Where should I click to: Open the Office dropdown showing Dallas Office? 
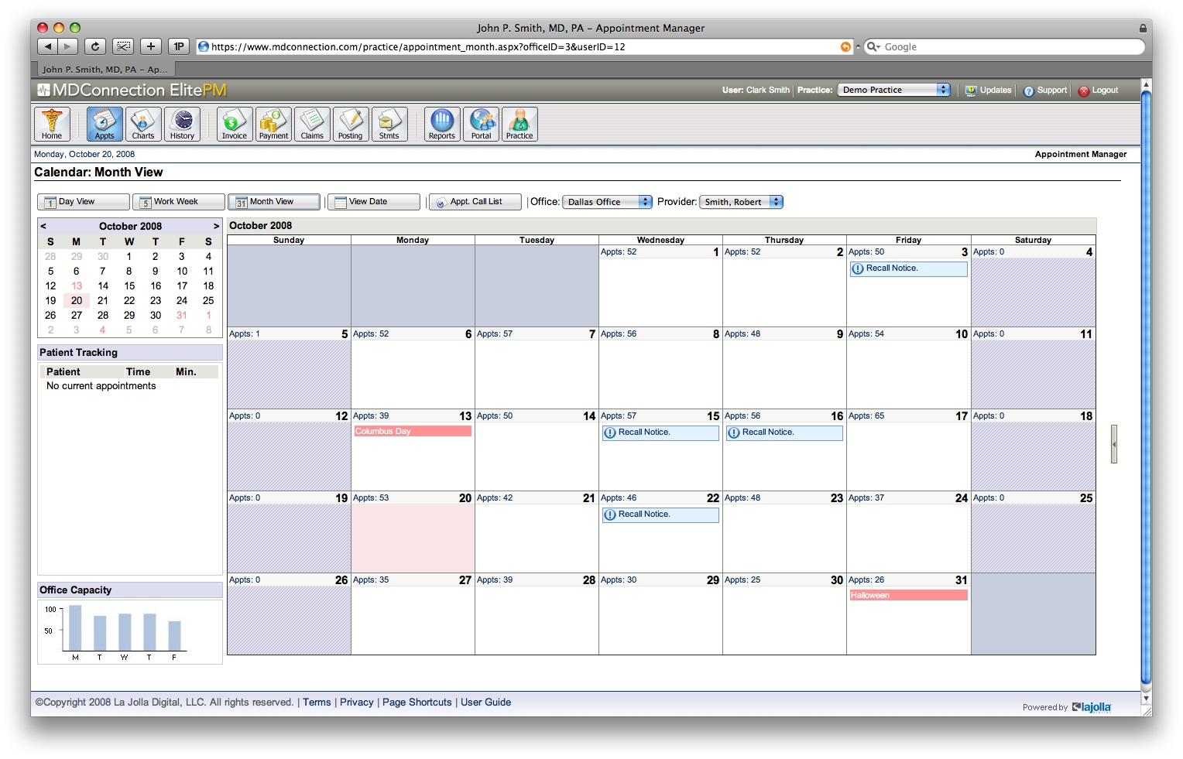pyautogui.click(x=608, y=202)
